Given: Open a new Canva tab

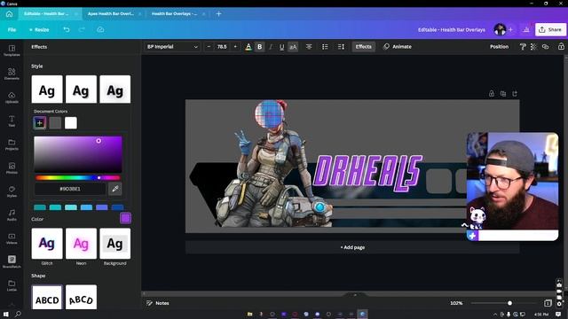Looking at the screenshot, I should pyautogui.click(x=218, y=14).
